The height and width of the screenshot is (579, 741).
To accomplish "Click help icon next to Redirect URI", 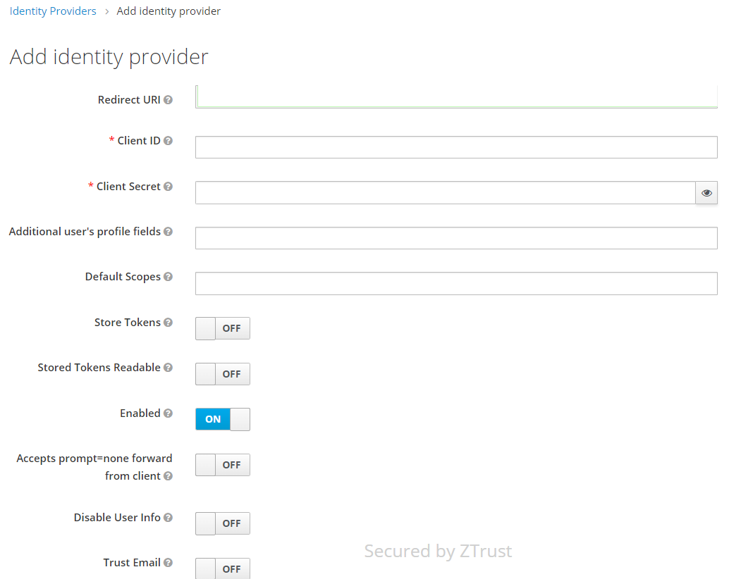I will (168, 100).
